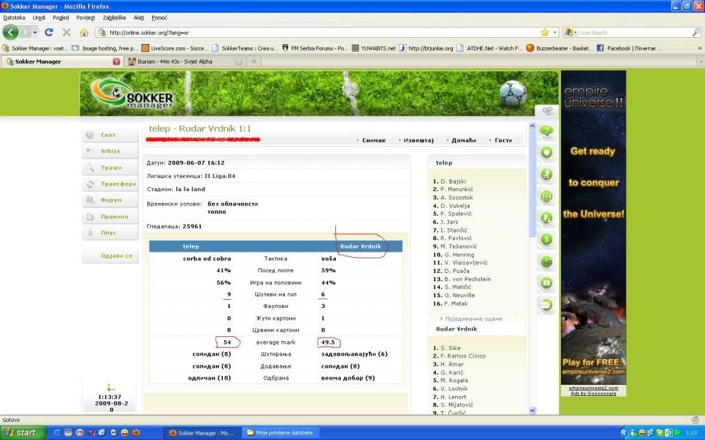The height and width of the screenshot is (440, 705).
Task: Open the Pomoć menu
Action: pos(160,17)
